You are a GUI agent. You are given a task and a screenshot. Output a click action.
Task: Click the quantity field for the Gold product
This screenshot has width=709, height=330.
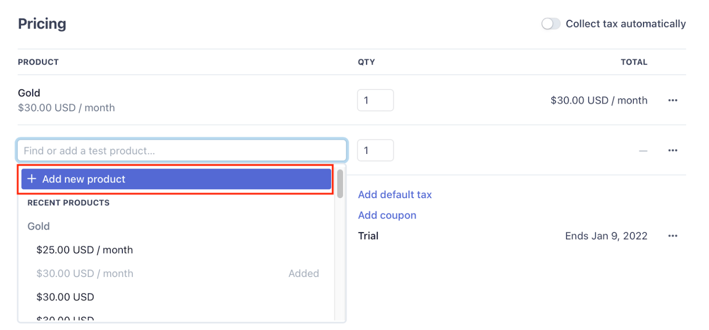click(375, 100)
